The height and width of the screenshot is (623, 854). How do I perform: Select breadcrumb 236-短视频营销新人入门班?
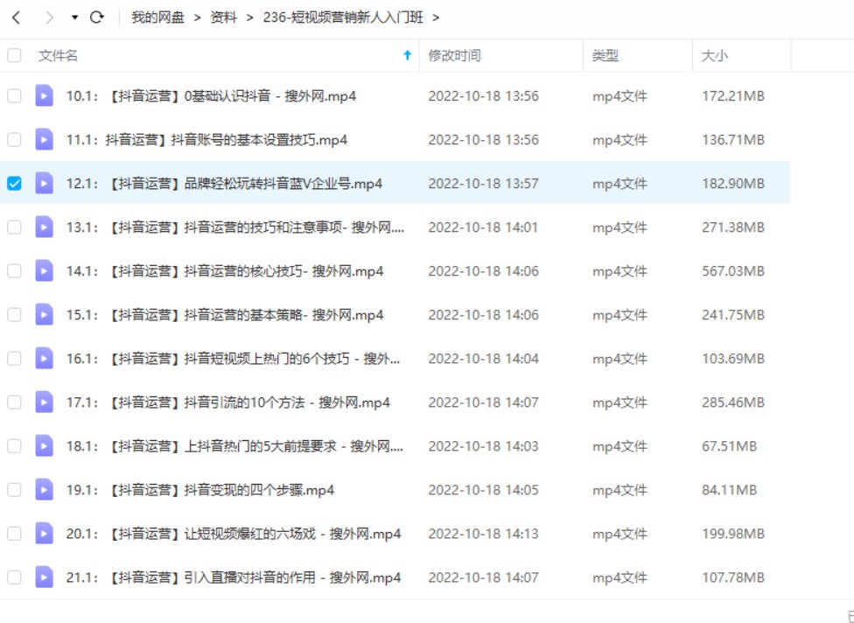343,17
